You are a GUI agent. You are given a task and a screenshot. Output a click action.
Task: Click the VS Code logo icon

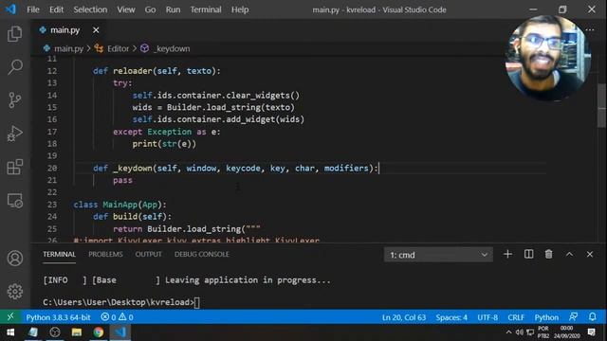click(x=10, y=9)
